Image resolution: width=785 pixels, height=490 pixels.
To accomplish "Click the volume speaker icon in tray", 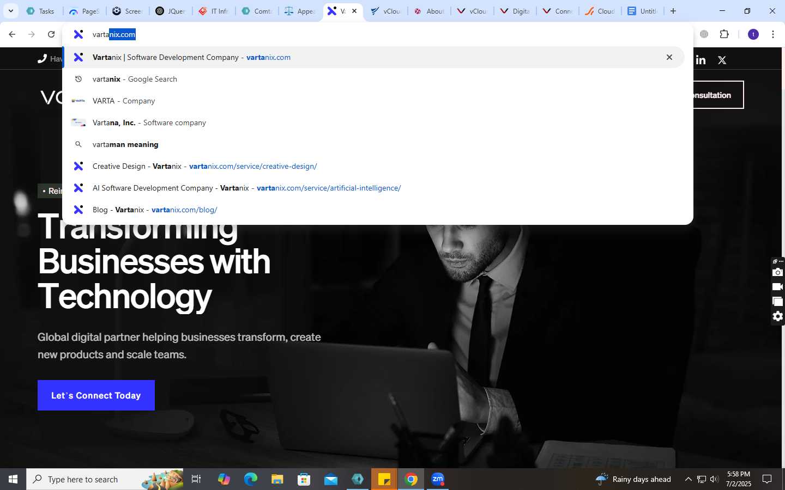I will (714, 479).
